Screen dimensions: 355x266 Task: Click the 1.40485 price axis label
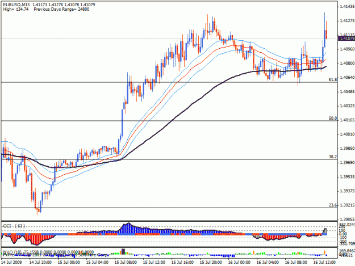[x=347, y=92]
